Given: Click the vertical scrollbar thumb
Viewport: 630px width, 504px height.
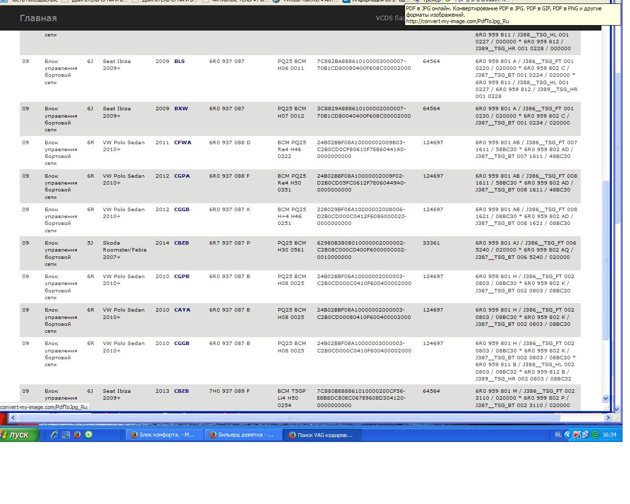Looking at the screenshot, I should coord(606,260).
